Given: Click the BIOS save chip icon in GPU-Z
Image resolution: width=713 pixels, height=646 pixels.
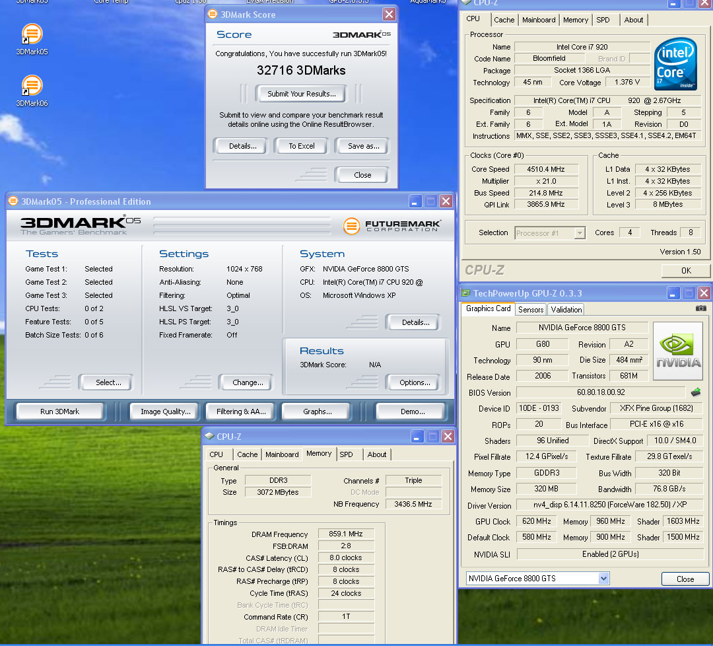Looking at the screenshot, I should pos(696,392).
